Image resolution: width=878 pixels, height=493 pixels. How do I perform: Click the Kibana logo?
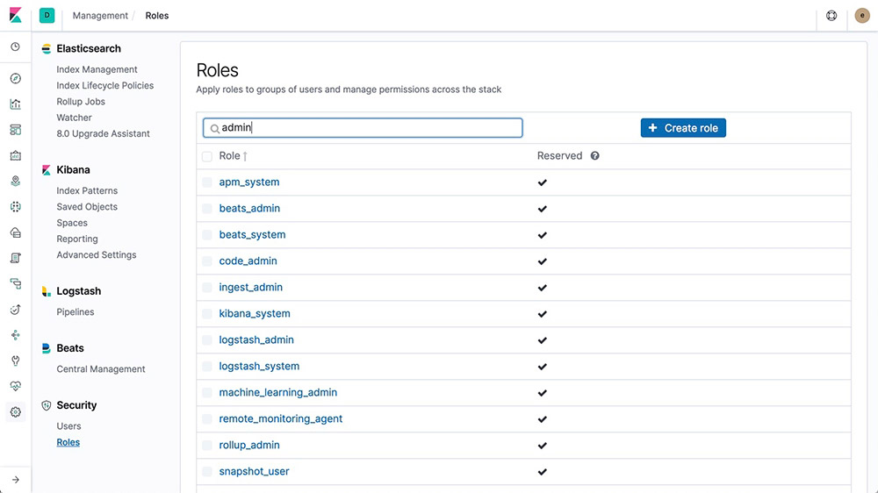16,15
